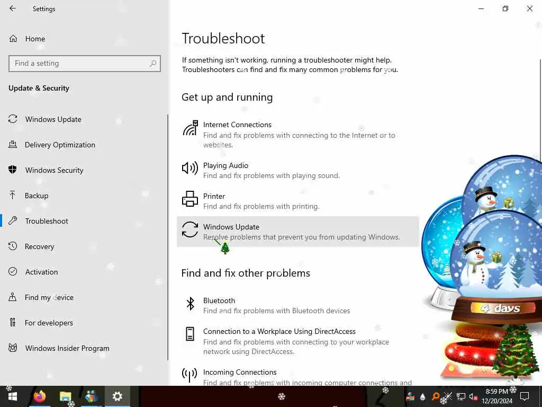Click the Find a setting search box
The height and width of the screenshot is (407, 542).
click(85, 64)
